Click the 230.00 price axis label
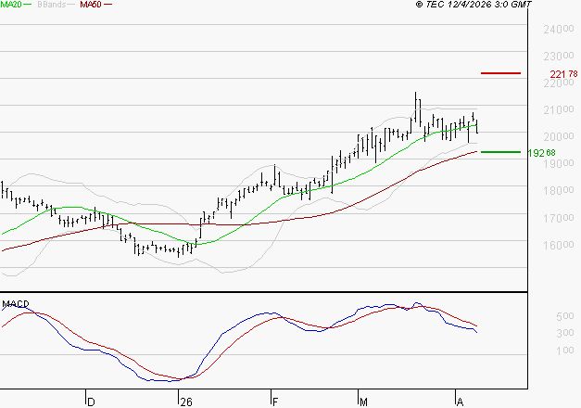This screenshot has width=581, height=408. pyautogui.click(x=559, y=57)
